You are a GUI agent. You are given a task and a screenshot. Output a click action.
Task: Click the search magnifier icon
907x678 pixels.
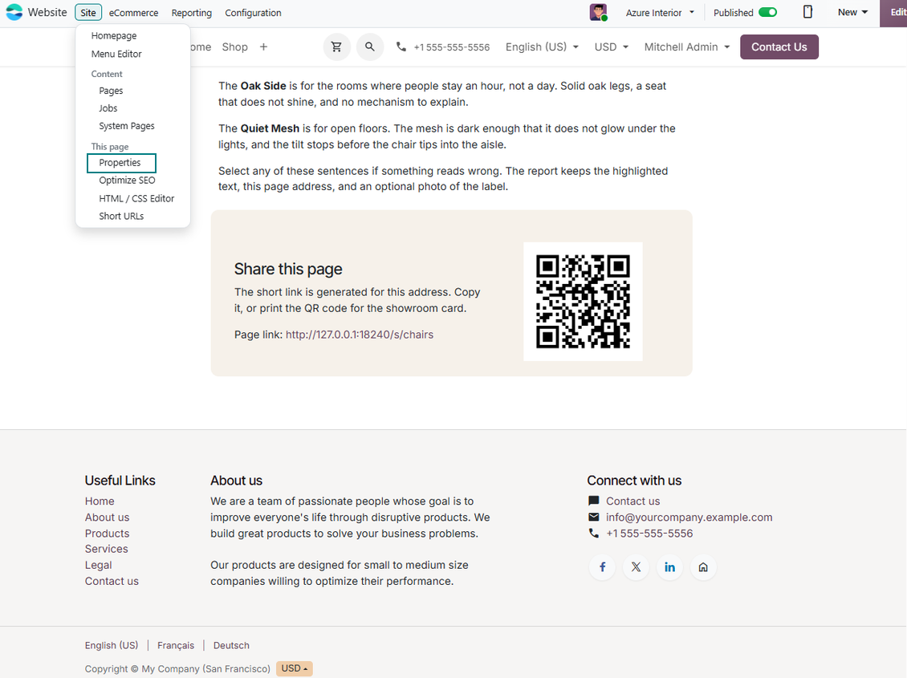pos(370,47)
